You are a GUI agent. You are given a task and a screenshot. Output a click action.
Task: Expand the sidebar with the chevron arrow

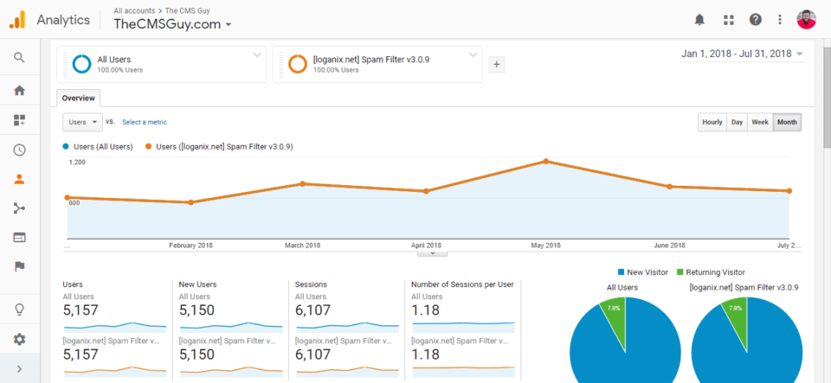pos(20,368)
